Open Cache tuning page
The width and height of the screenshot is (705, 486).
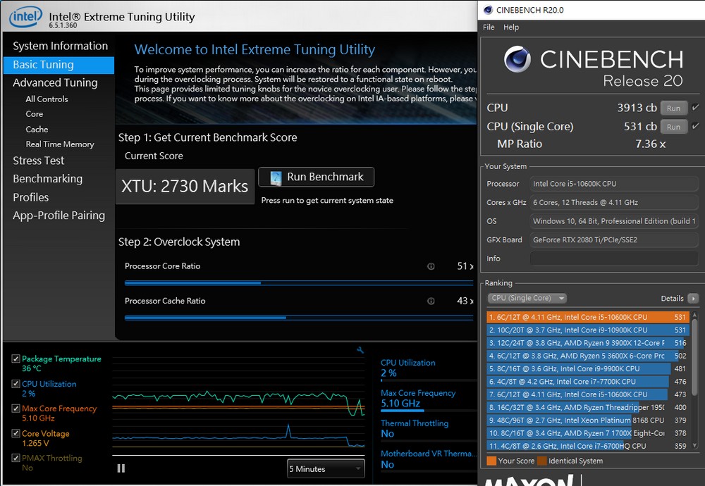click(37, 130)
